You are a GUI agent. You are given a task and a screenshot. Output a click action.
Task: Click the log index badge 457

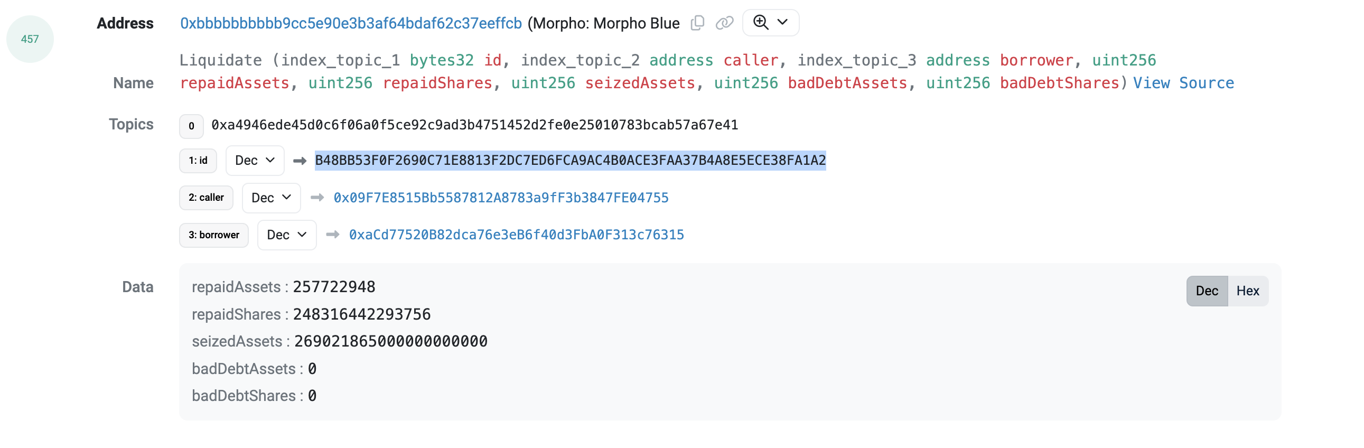pyautogui.click(x=30, y=39)
